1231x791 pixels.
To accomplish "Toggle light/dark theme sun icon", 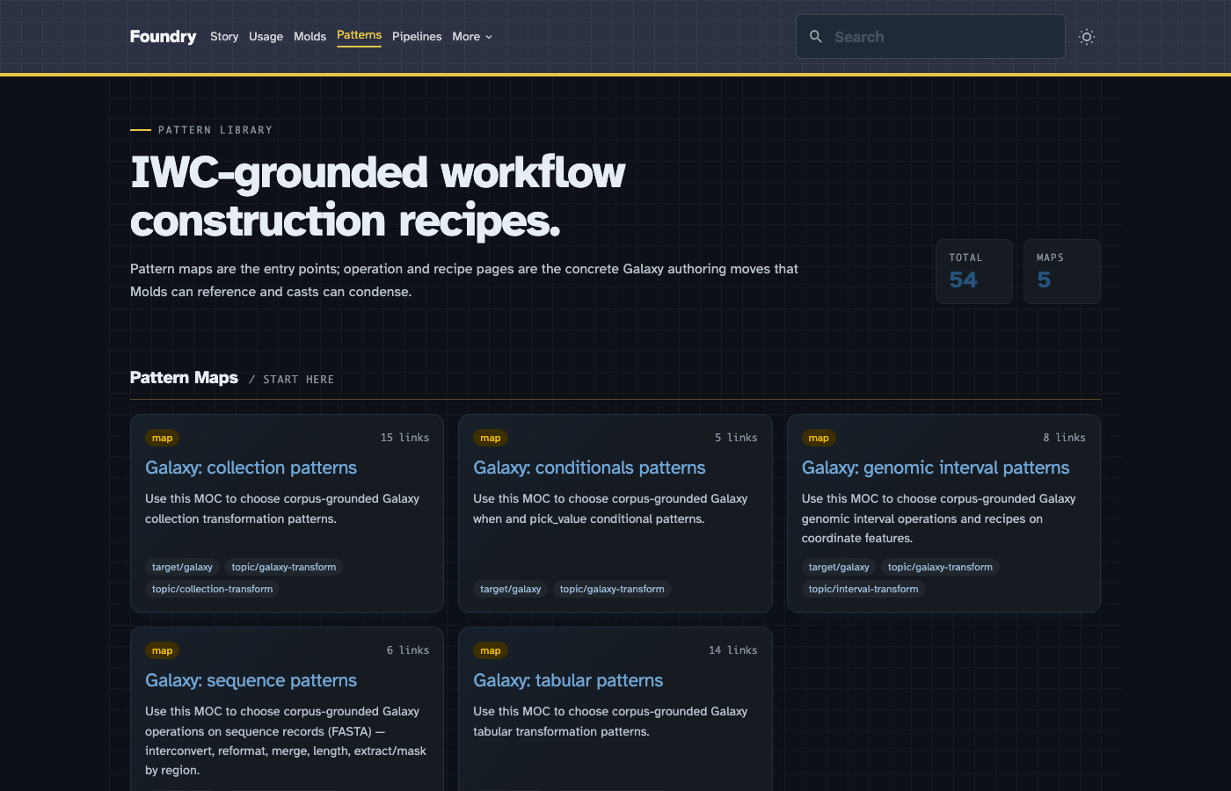I will point(1087,37).
